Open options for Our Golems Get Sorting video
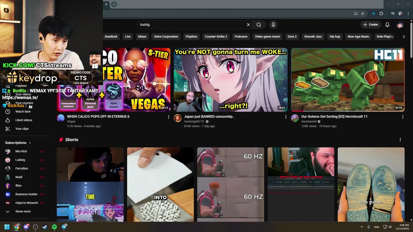 [403, 117]
